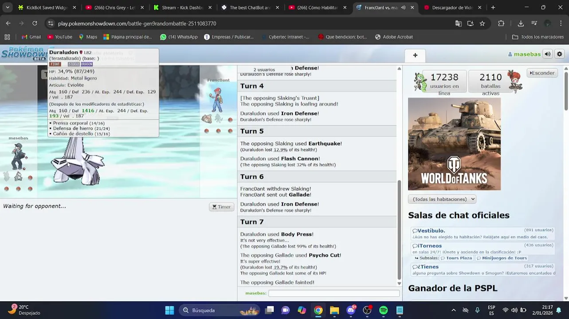Click the Pokémon Showdown logo
The width and height of the screenshot is (569, 319).
coord(24,54)
